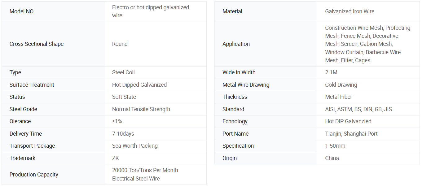This screenshot has width=422, height=187.
Task: Click the "±1%" tolerance value
Action: tap(117, 121)
